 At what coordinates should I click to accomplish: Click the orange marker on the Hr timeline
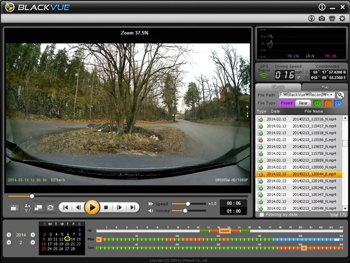[x=225, y=231]
